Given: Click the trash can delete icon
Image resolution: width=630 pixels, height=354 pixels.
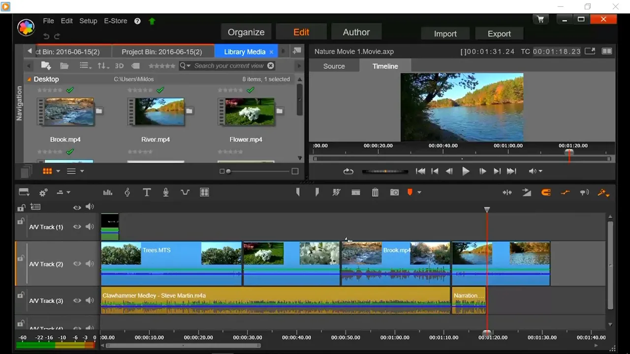Looking at the screenshot, I should click(375, 193).
